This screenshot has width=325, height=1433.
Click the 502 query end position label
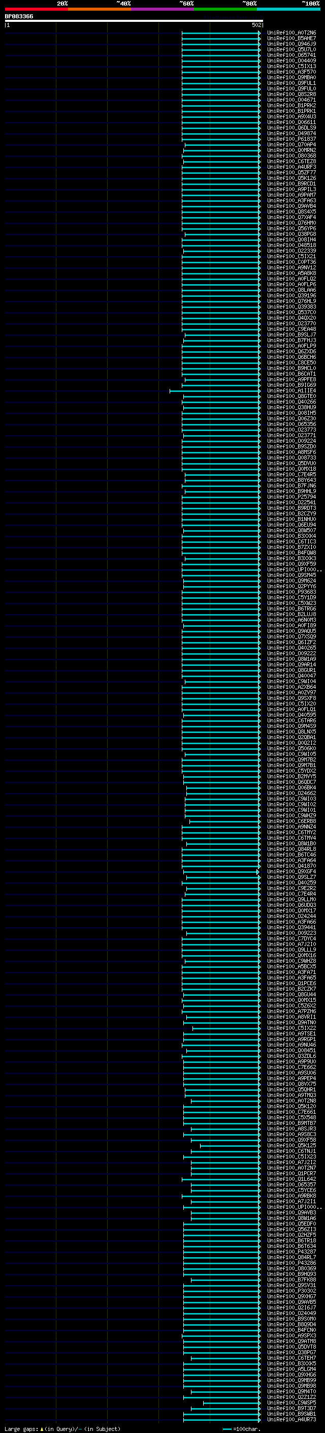pyautogui.click(x=256, y=25)
